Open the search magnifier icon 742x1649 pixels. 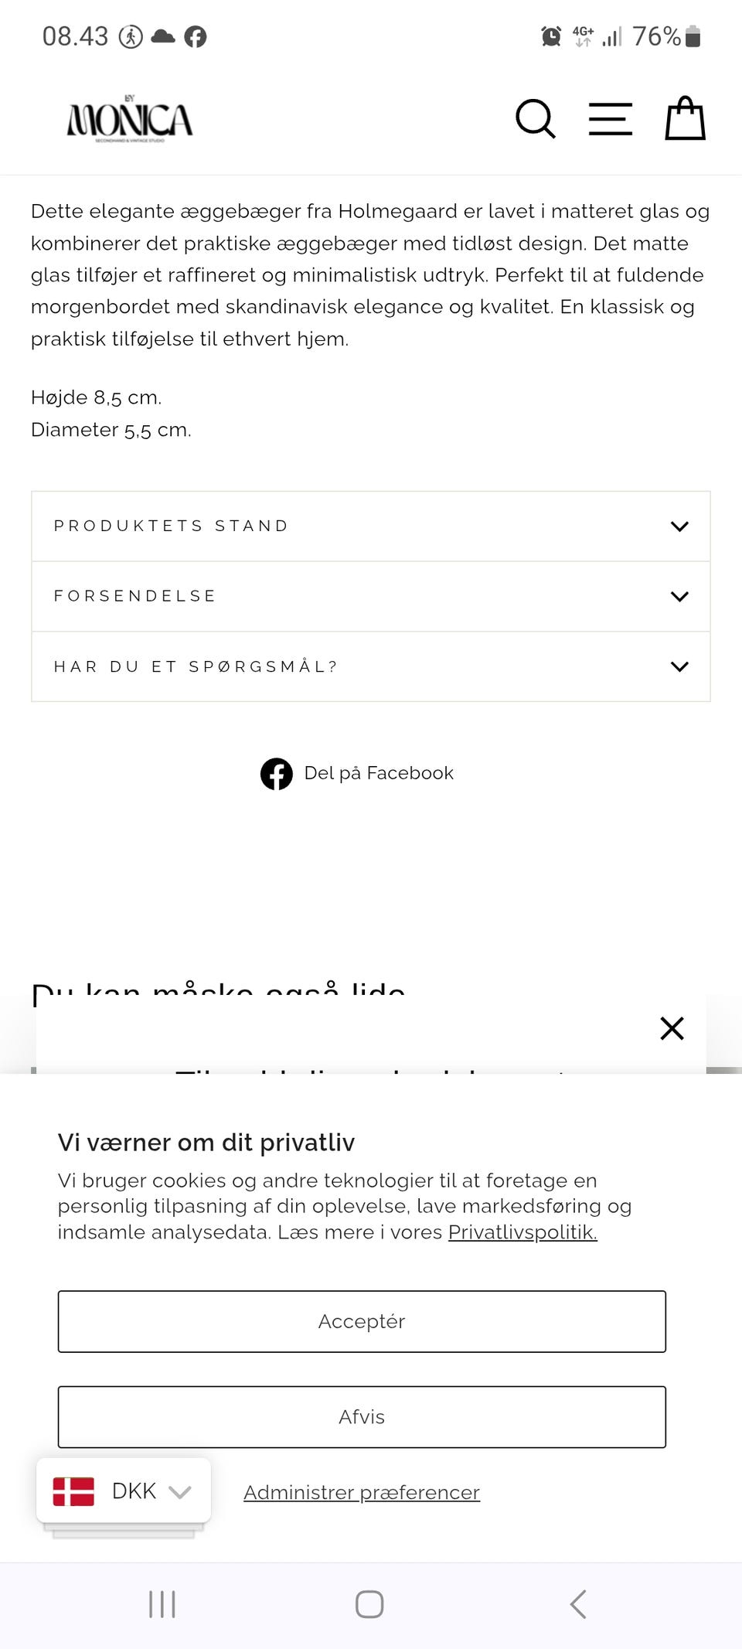[x=535, y=119]
